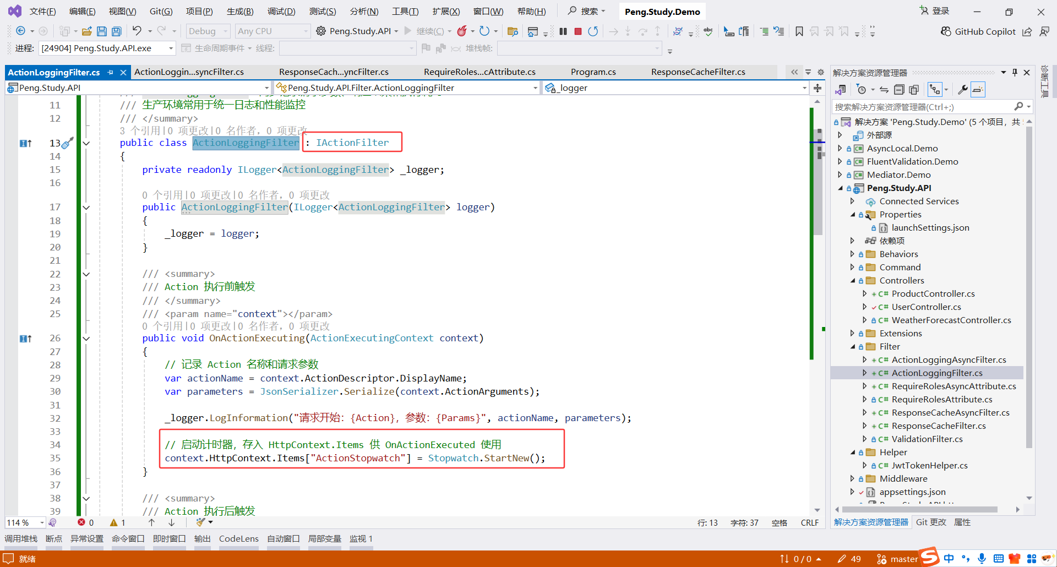Screen dimensions: 1057x567
Task: Click the inheritance margin icon at line 26
Action: pos(25,339)
